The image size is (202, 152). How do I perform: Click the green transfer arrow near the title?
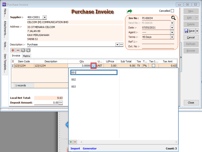point(130,11)
